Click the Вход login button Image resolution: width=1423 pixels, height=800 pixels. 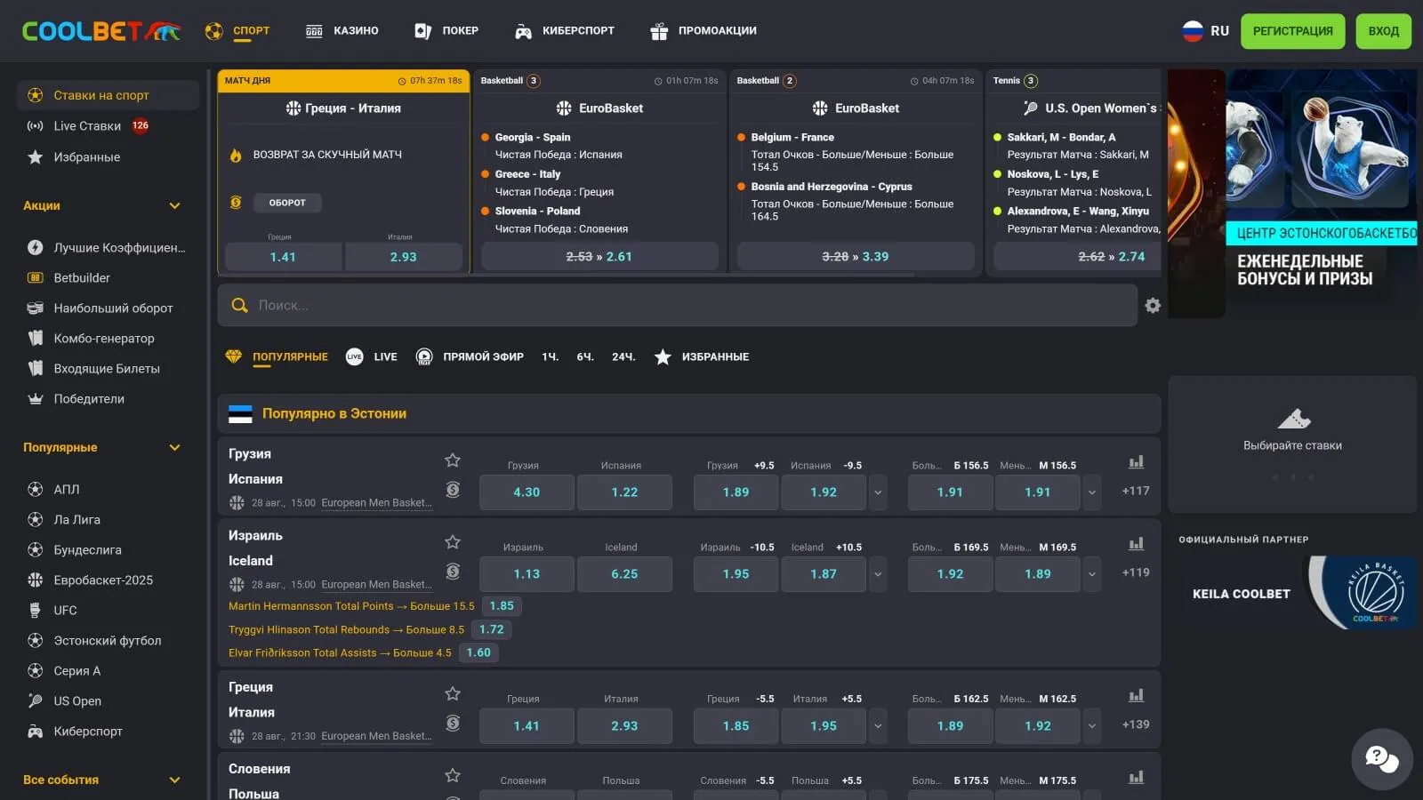click(1383, 31)
